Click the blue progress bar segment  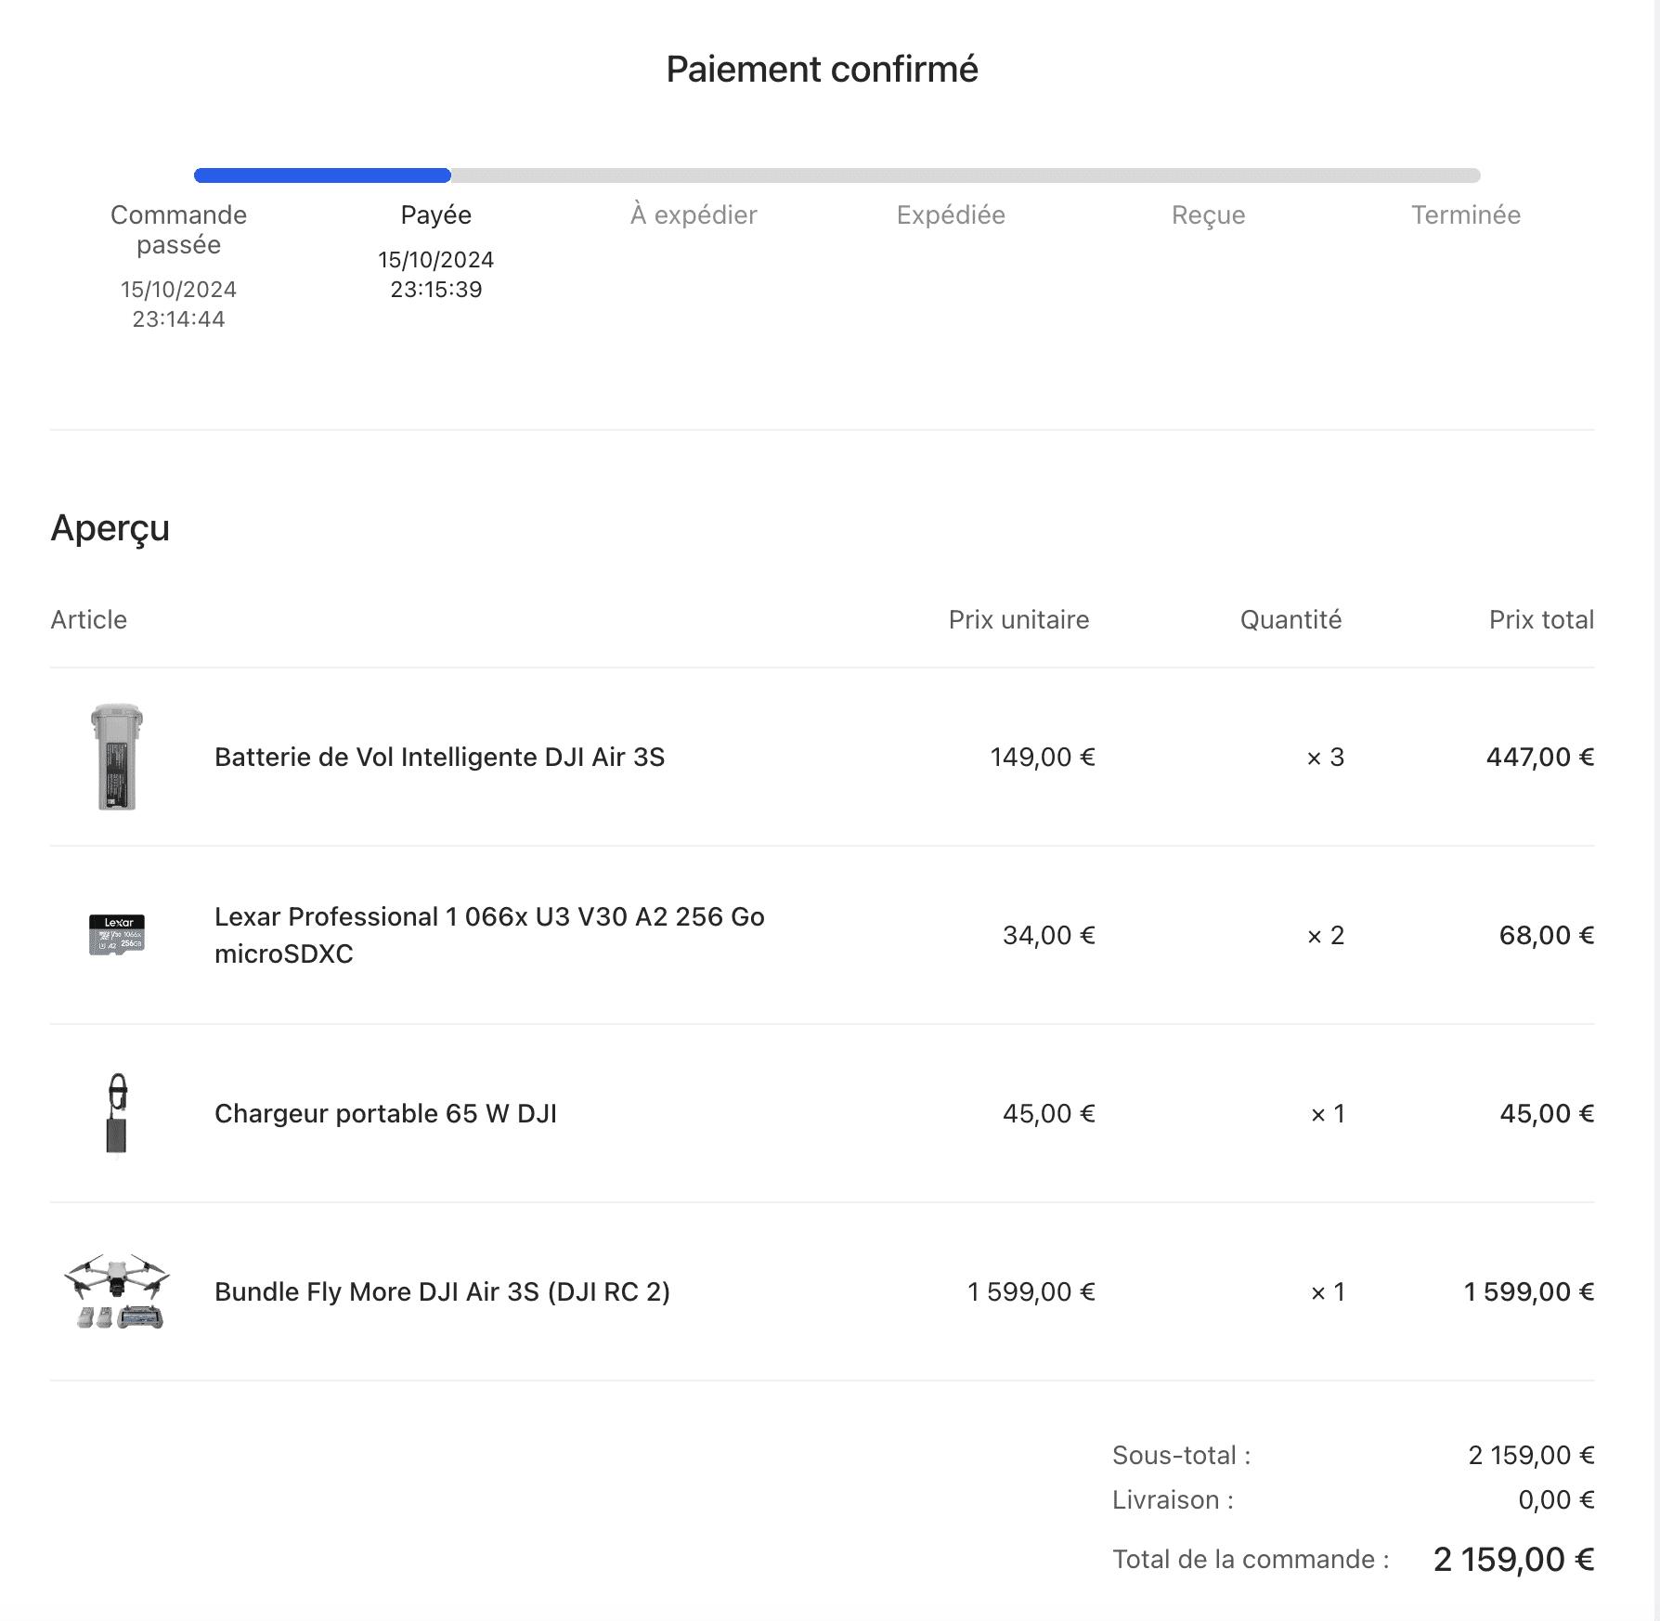pos(322,175)
